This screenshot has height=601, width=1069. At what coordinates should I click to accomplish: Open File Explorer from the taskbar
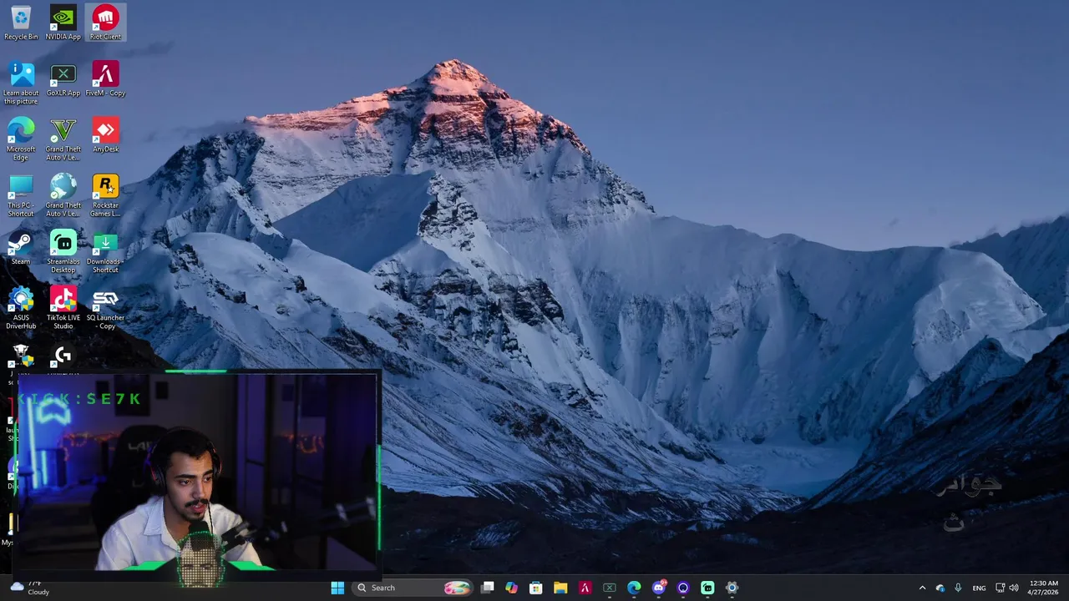coord(560,588)
